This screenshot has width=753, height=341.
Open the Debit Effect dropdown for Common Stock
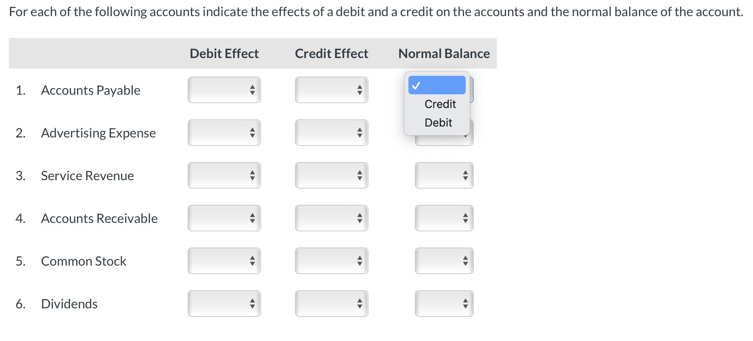pyautogui.click(x=224, y=261)
